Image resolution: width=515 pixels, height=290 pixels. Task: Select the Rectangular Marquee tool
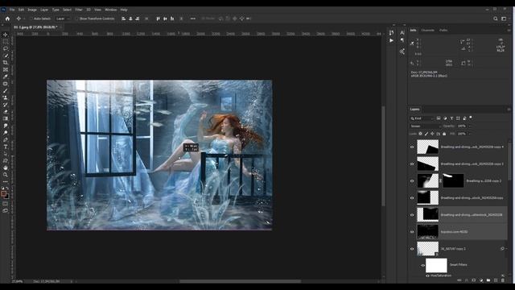tap(6, 42)
